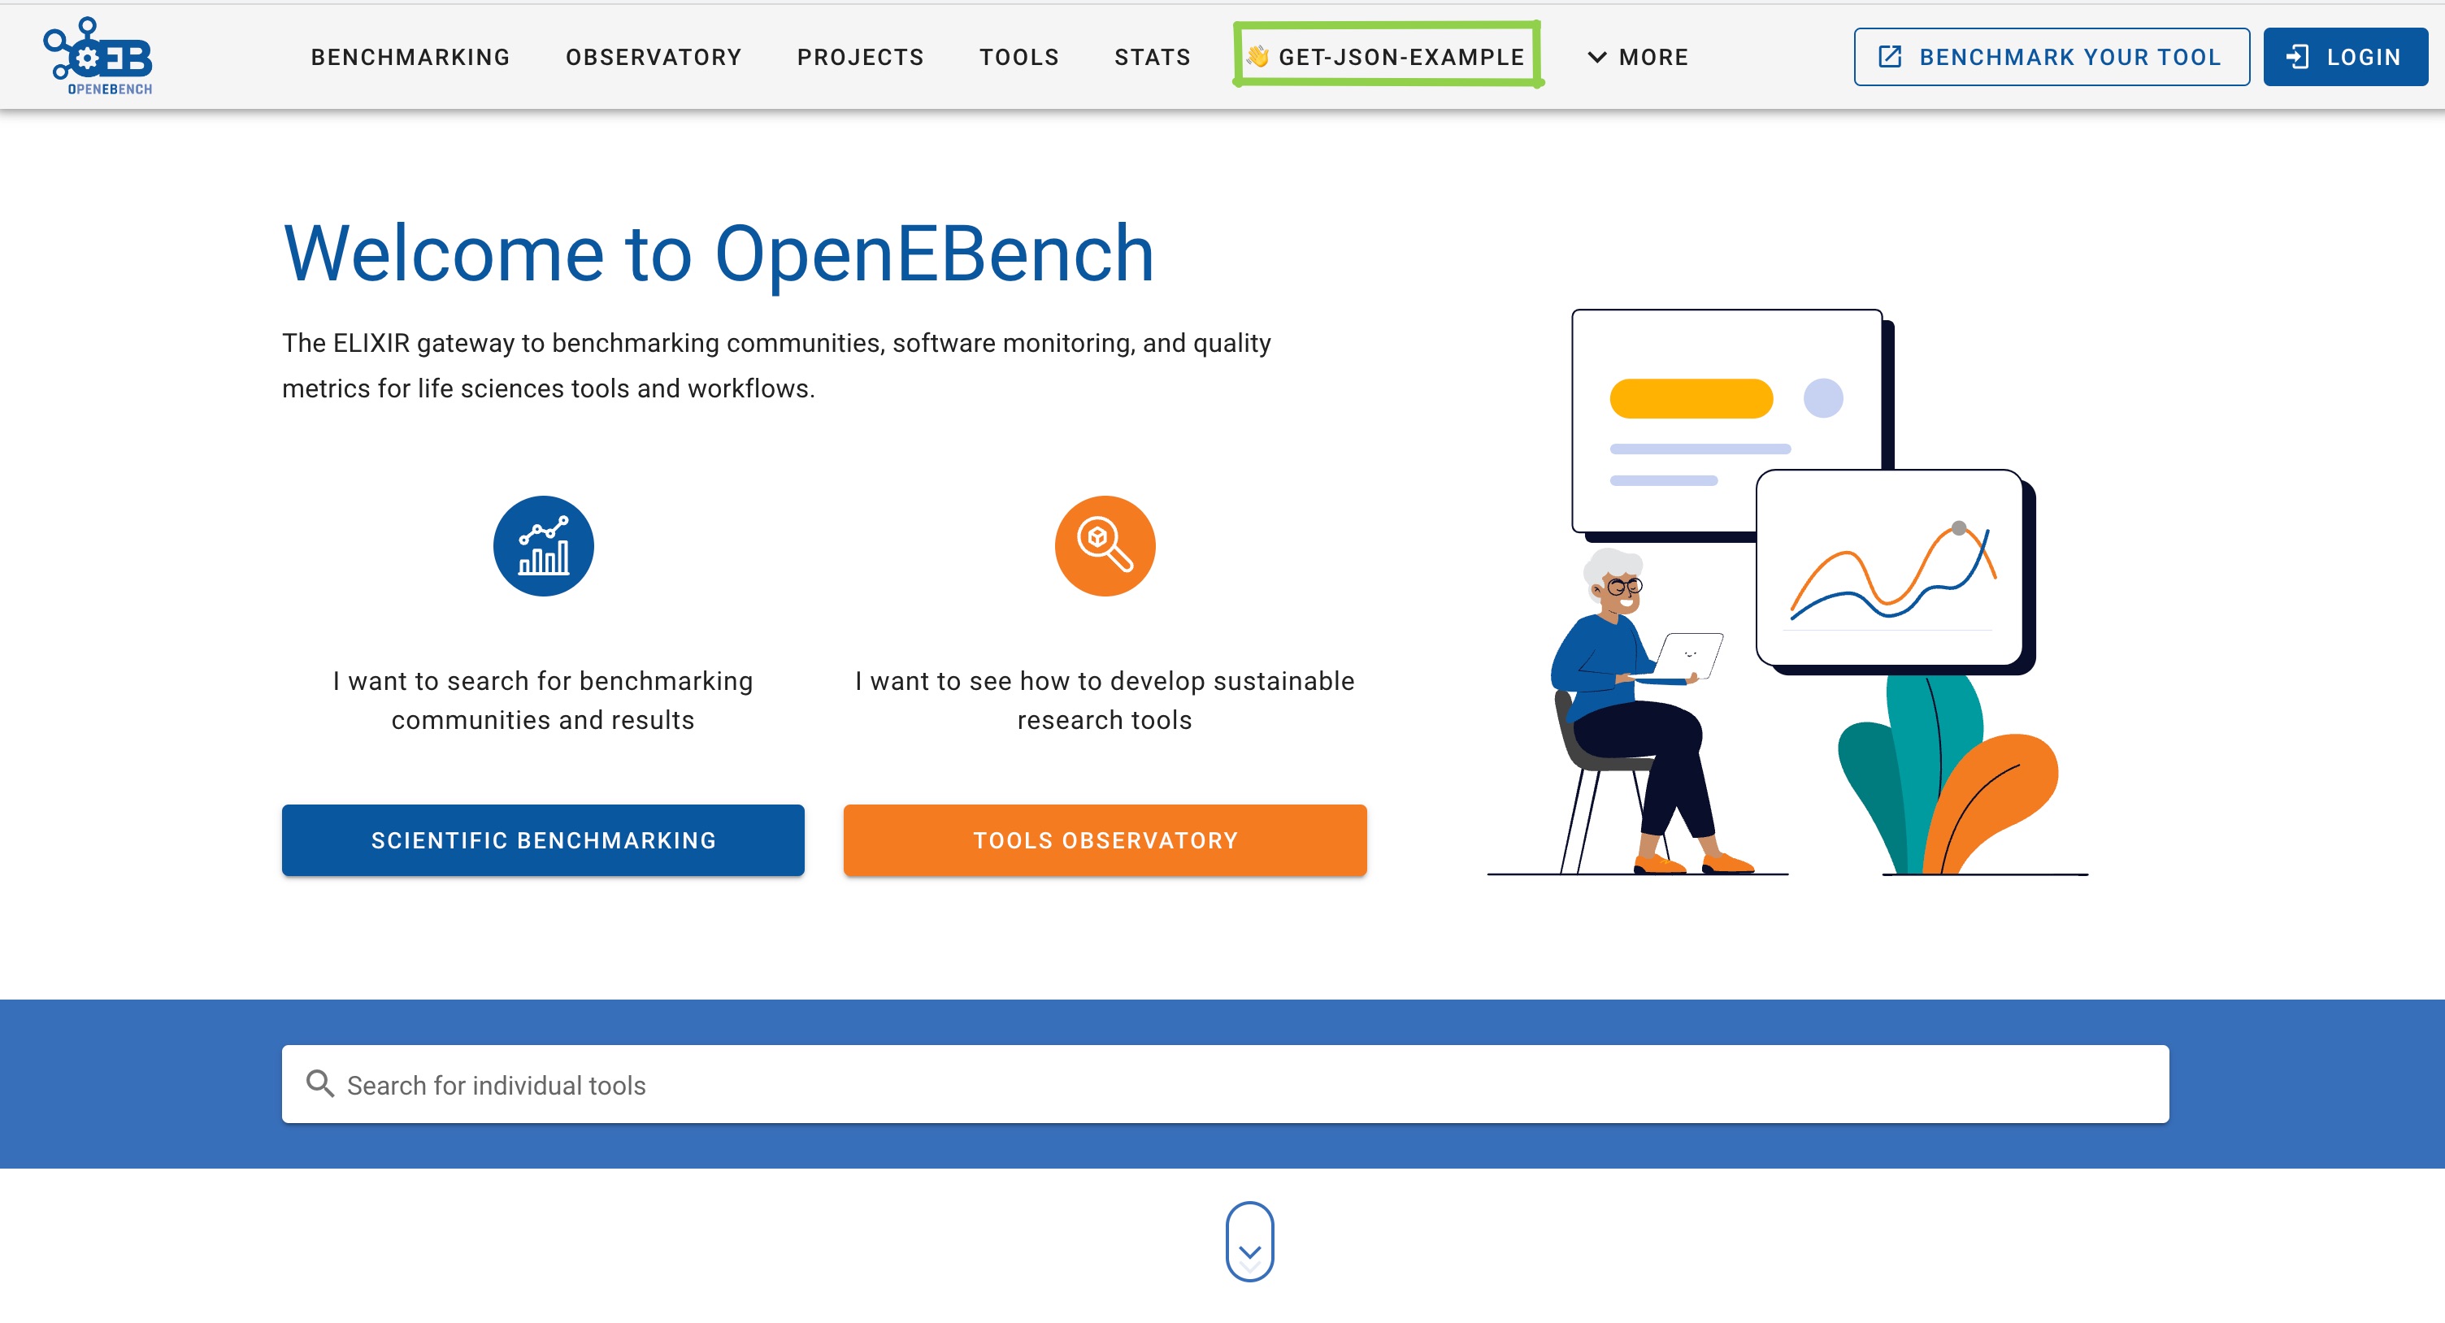
Task: Click the orange magnifier observatory icon
Action: [1105, 547]
